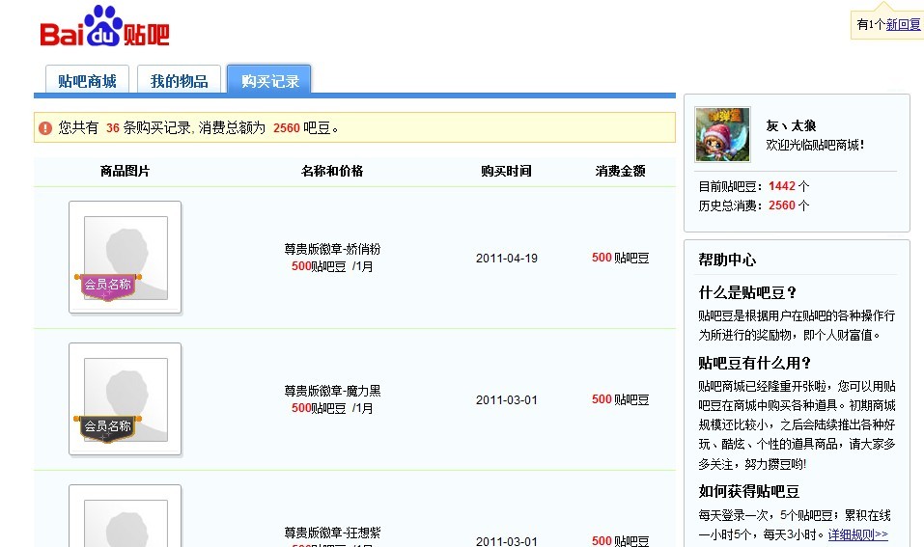Image resolution: width=924 pixels, height=547 pixels.
Task: Click the 娇俏粉 badge product thumbnail
Action: pos(125,258)
